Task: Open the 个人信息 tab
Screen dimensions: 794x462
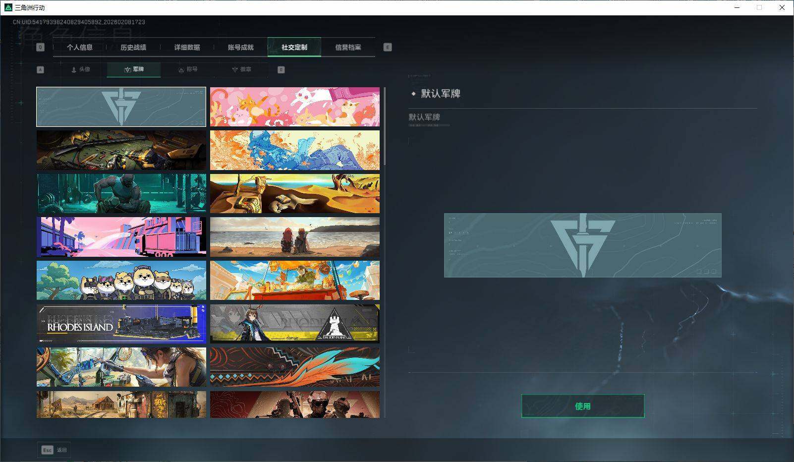Action: click(80, 47)
